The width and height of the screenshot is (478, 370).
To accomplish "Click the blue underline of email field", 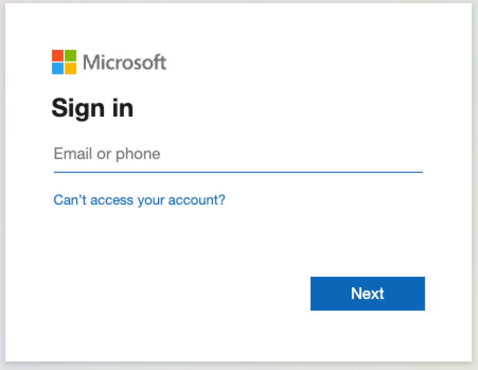I will (x=238, y=172).
